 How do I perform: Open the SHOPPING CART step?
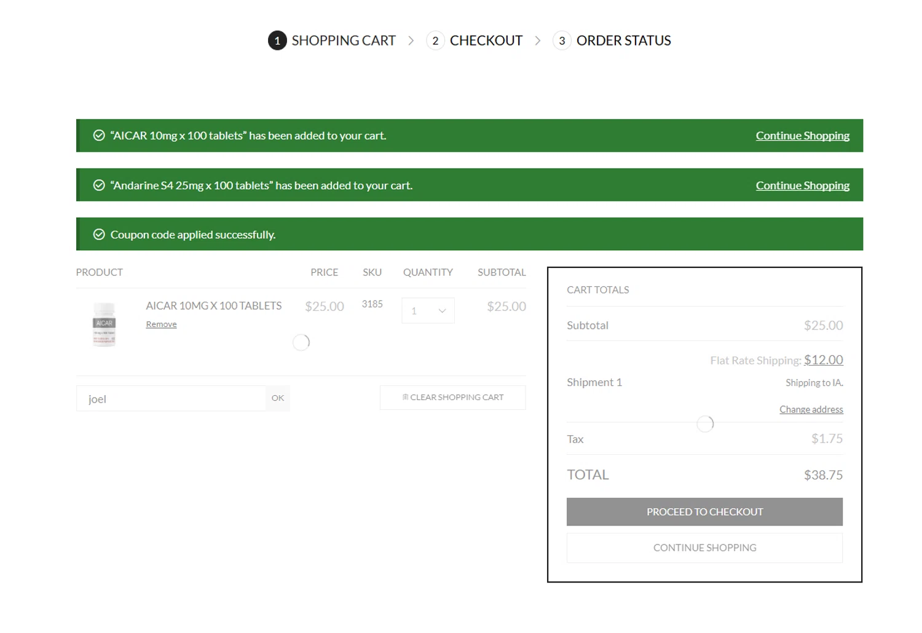pyautogui.click(x=344, y=41)
